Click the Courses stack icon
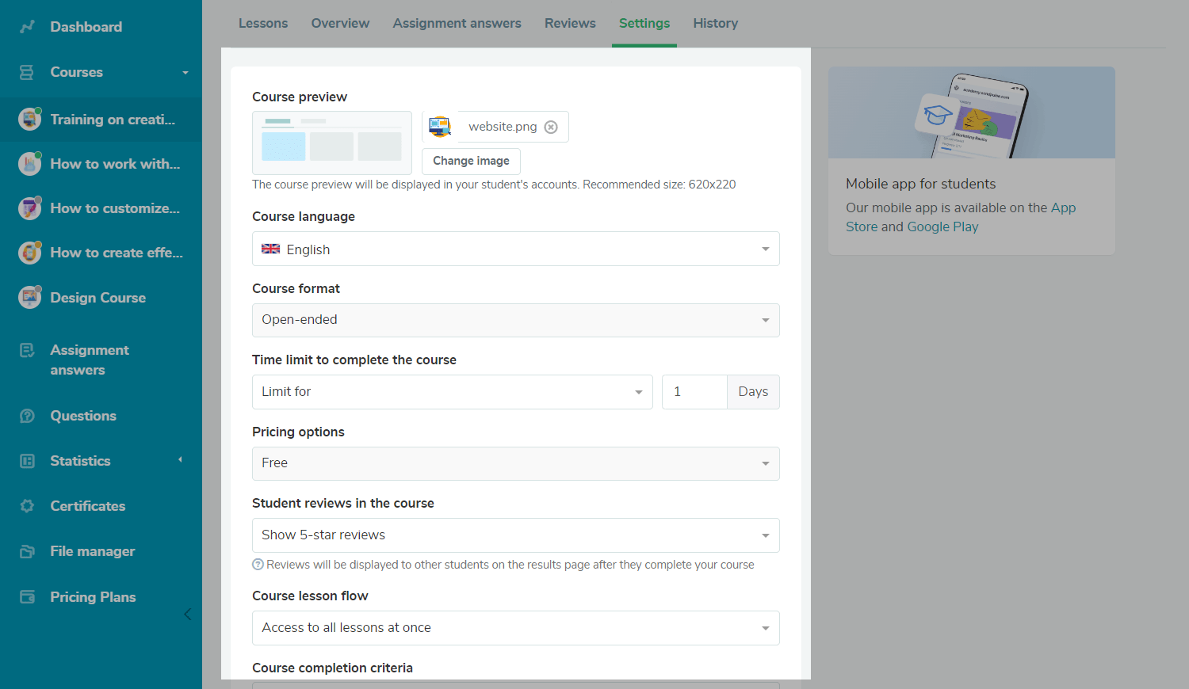Image resolution: width=1189 pixels, height=689 pixels. (x=27, y=72)
